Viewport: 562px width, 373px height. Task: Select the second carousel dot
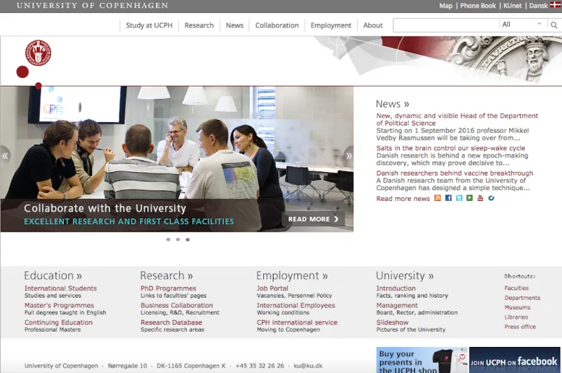pyautogui.click(x=178, y=239)
